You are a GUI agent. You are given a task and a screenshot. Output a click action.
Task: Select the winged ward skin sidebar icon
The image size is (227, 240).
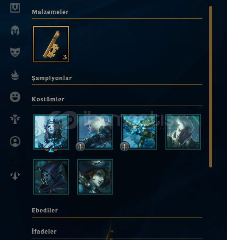[x=15, y=119]
